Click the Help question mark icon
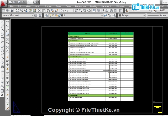This screenshot has height=116, width=168. (121, 11)
